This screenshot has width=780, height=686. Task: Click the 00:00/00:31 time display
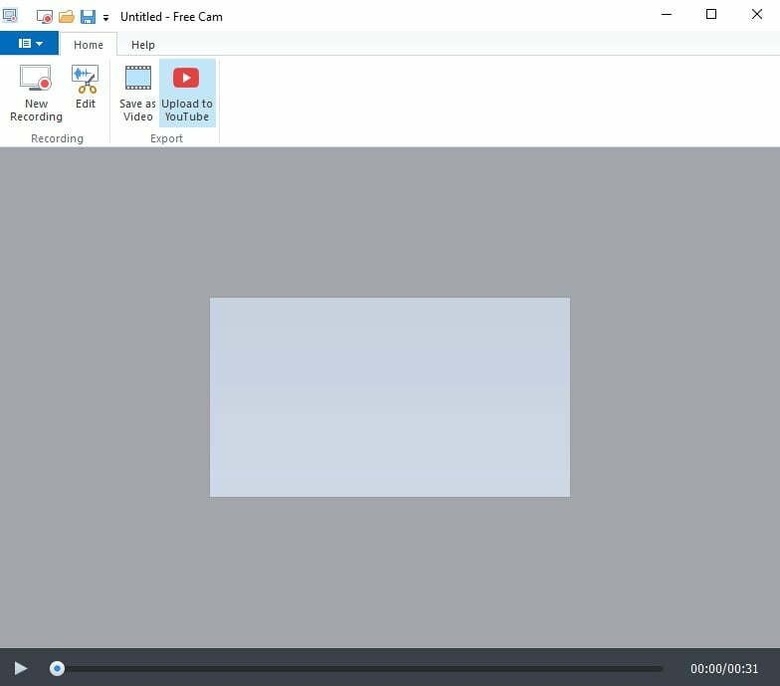[x=724, y=669]
